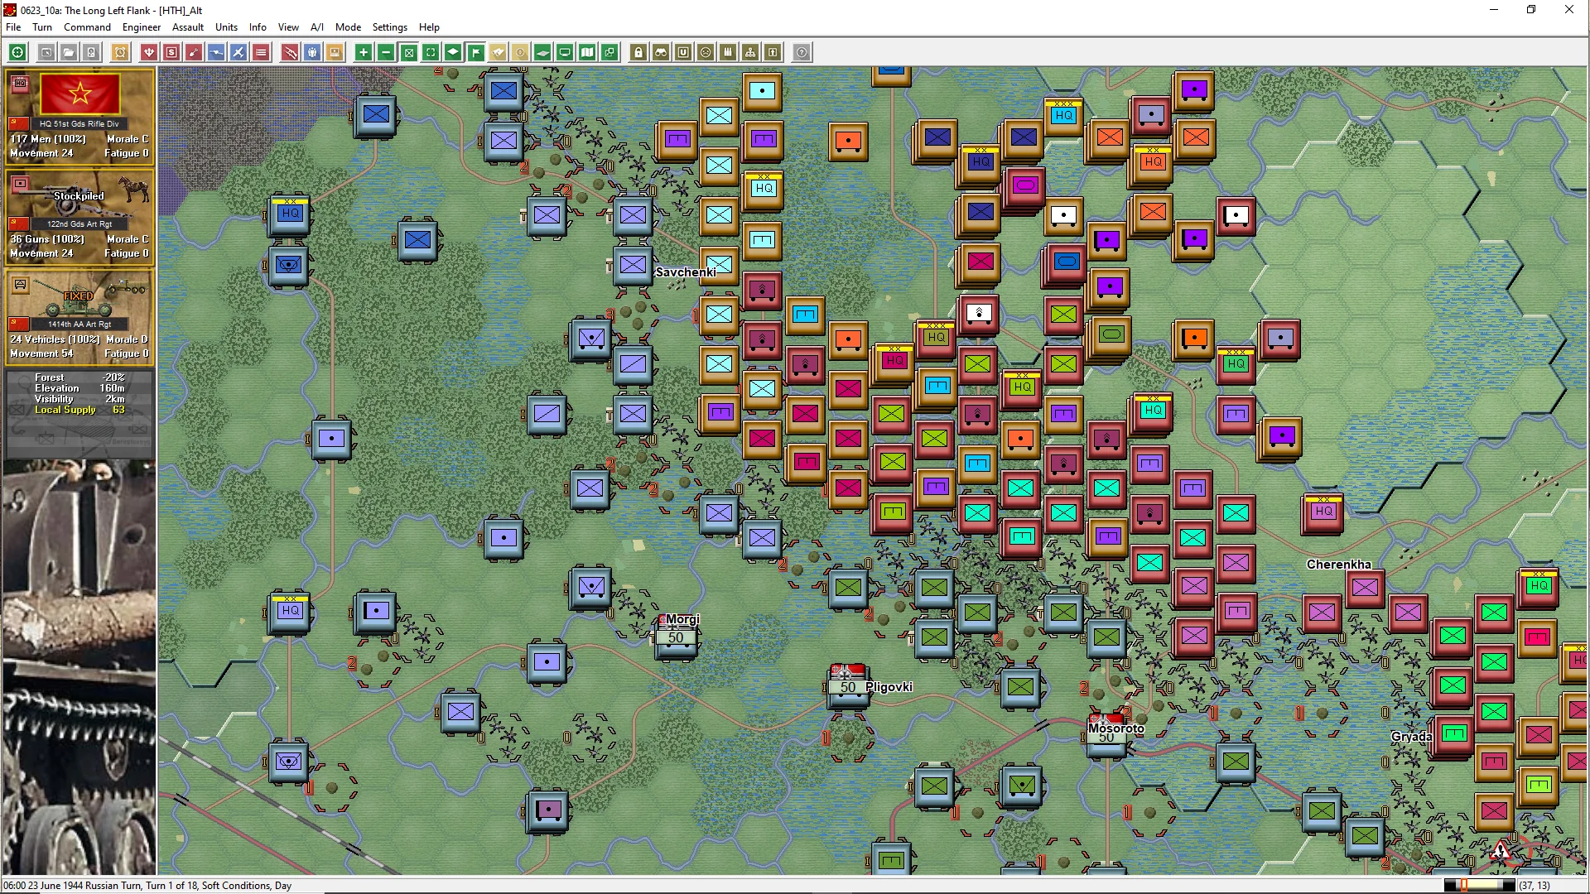Toggle the dashed-square hex outlines button
Viewport: 1590px width, 894px height.
pyautogui.click(x=431, y=52)
